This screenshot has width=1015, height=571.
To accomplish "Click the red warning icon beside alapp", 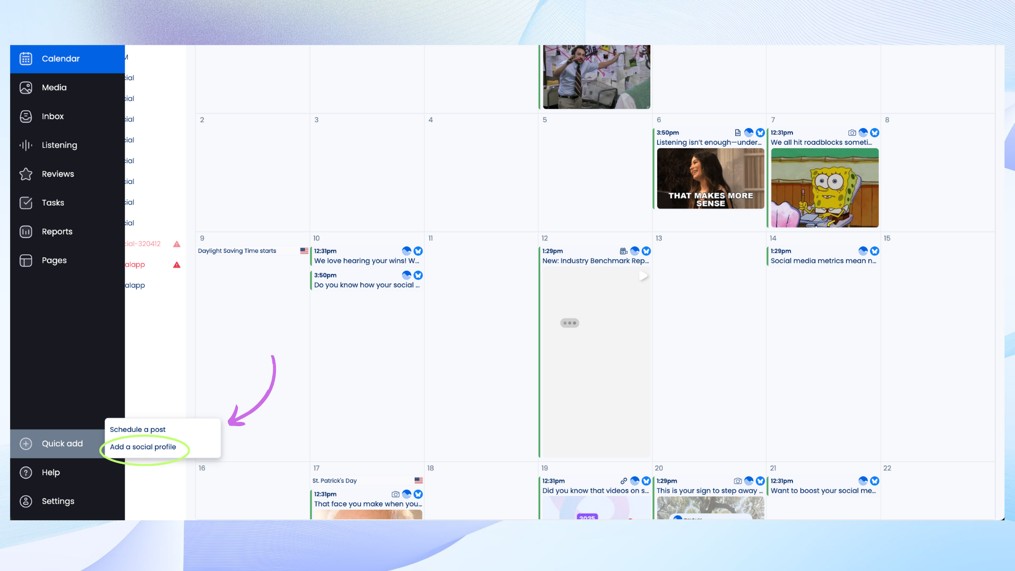I will (177, 265).
